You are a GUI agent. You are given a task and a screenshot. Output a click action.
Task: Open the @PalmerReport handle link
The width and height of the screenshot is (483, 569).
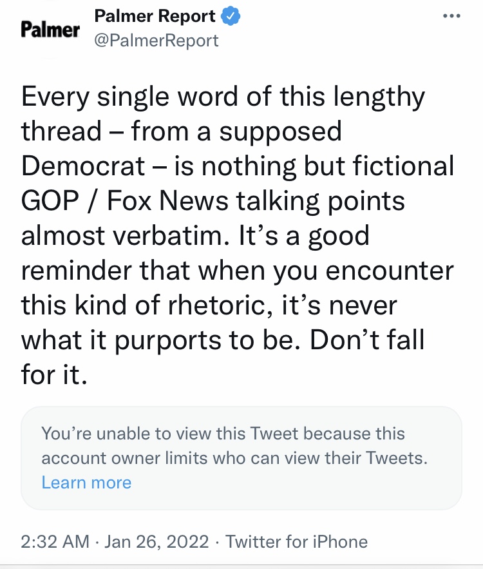click(x=156, y=41)
